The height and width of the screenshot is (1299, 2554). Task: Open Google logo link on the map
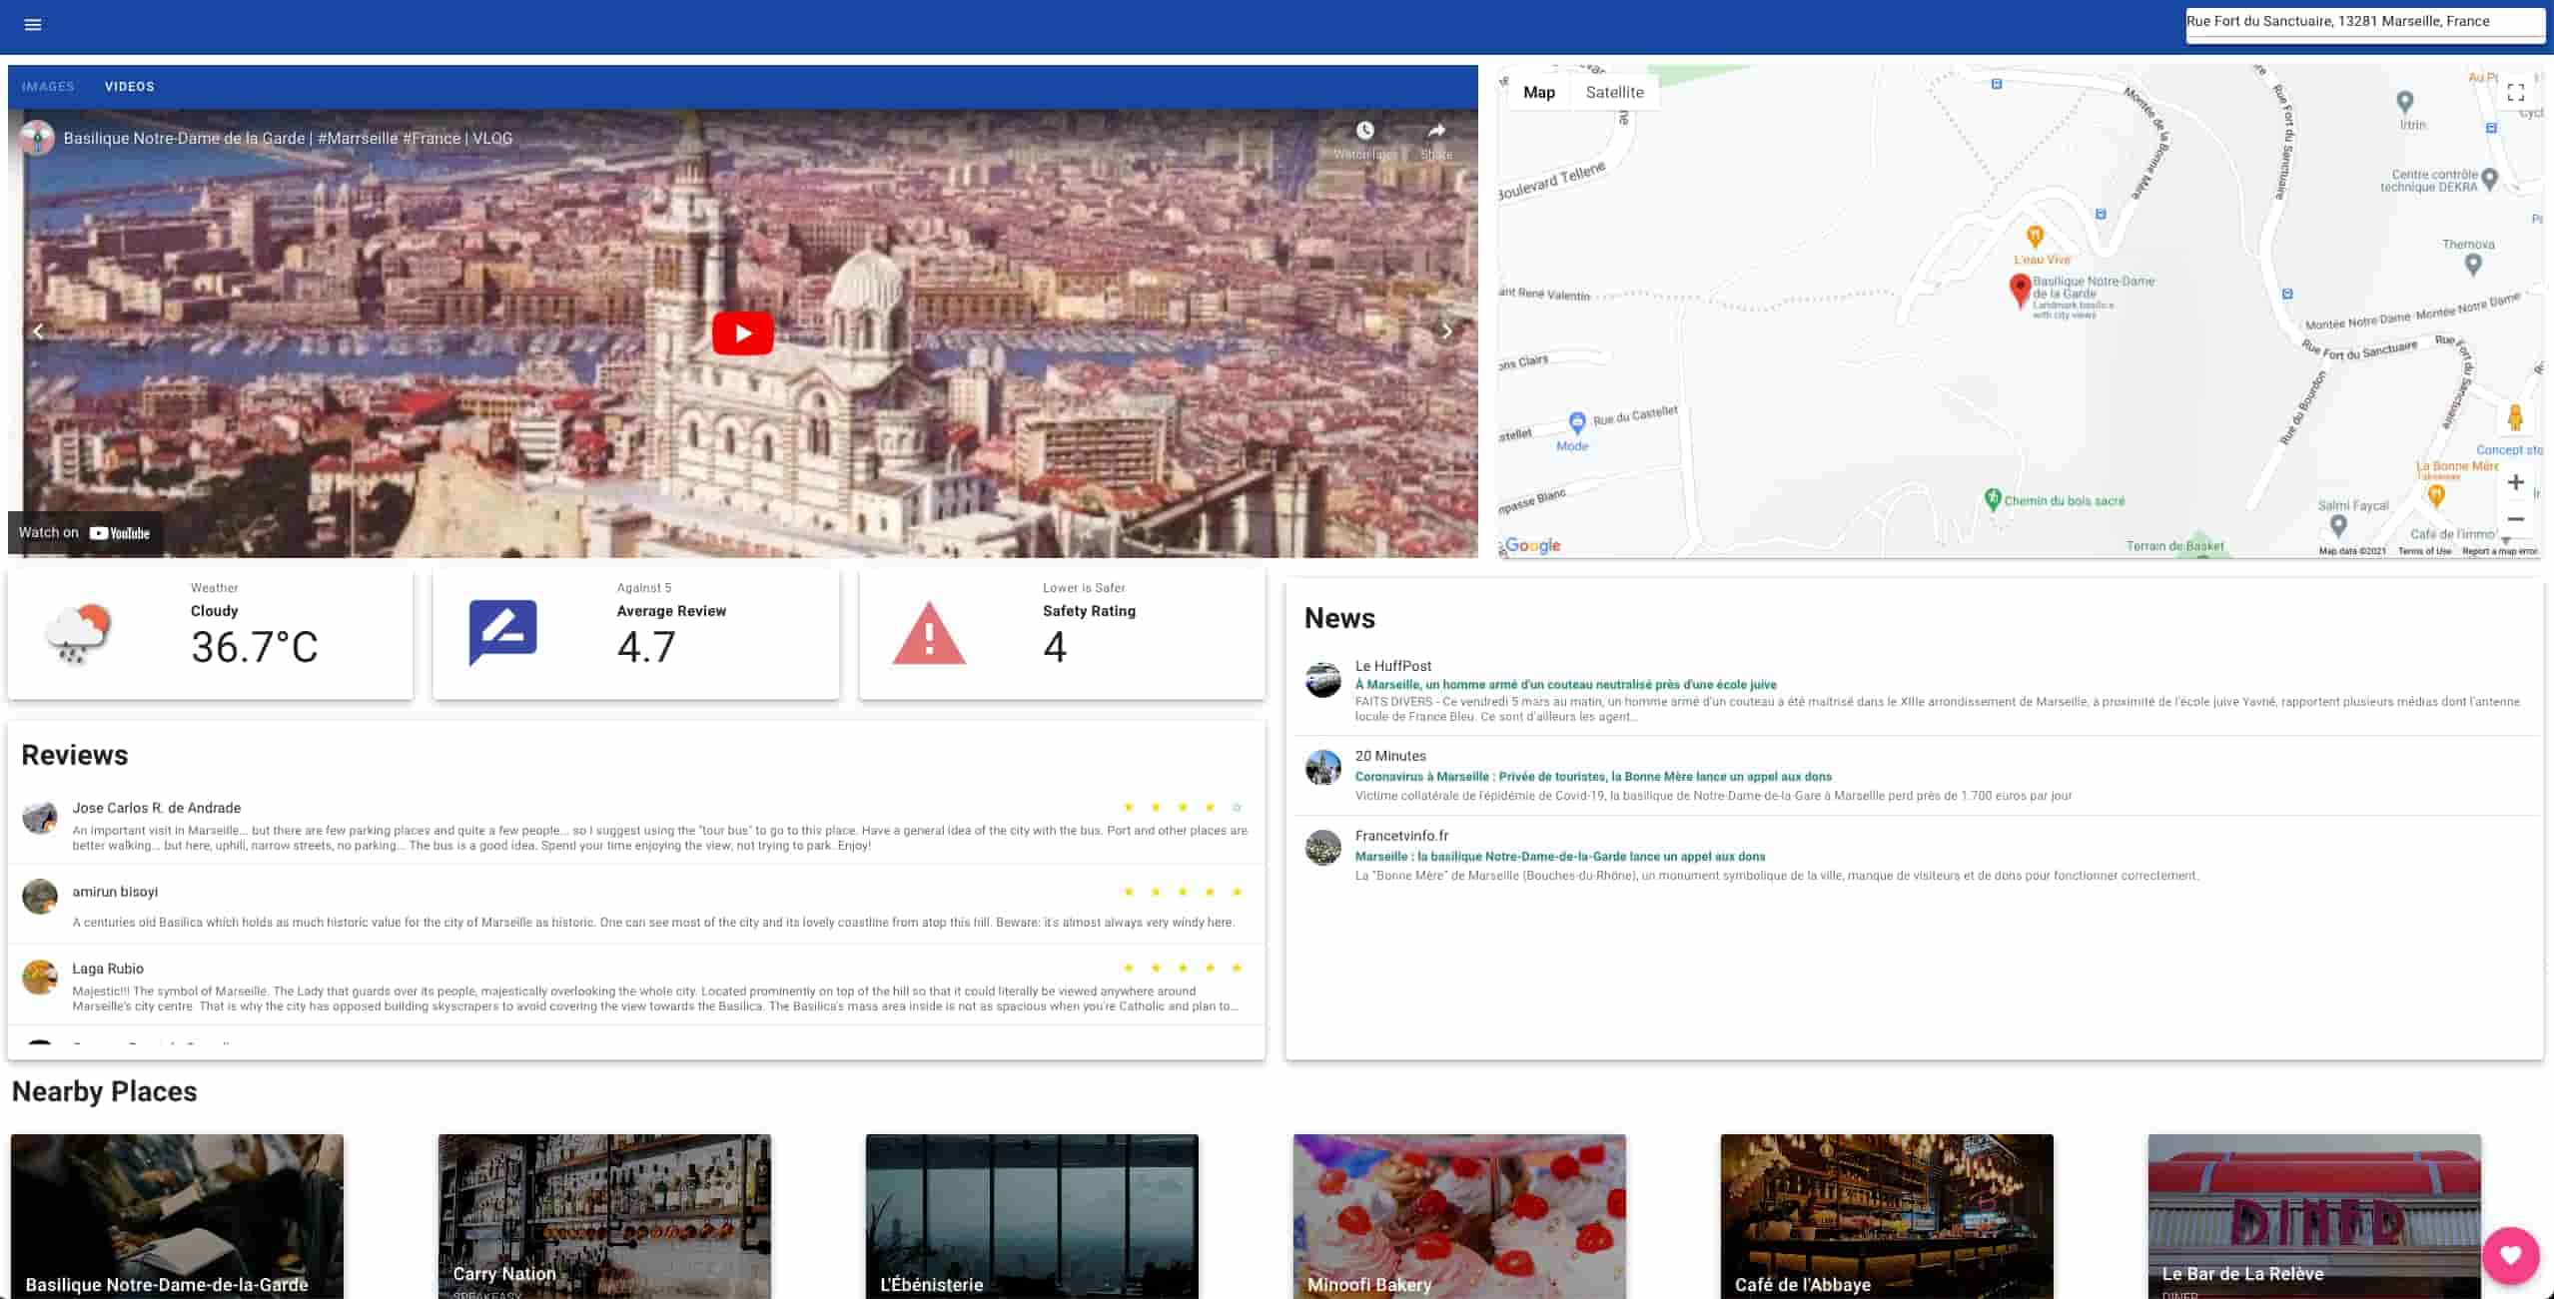pyautogui.click(x=1532, y=545)
